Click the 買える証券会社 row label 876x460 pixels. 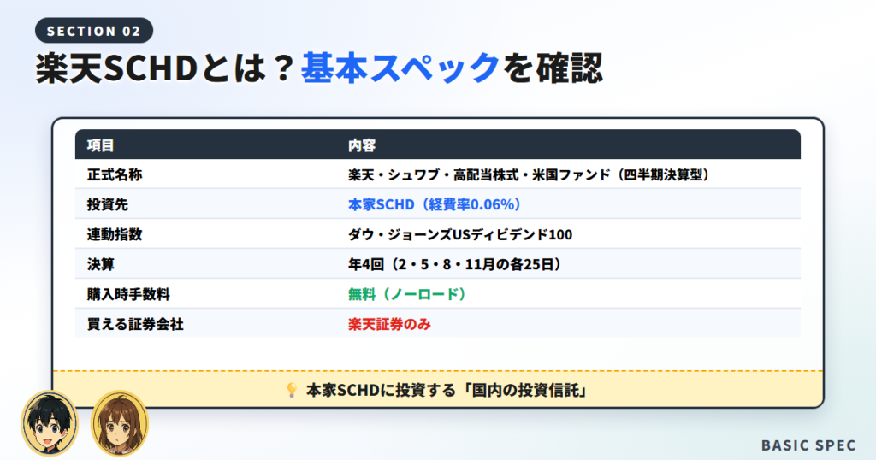coord(135,324)
